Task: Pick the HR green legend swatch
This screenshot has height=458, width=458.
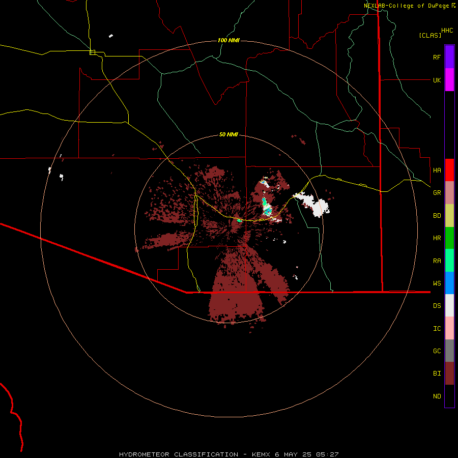Action: tap(449, 238)
